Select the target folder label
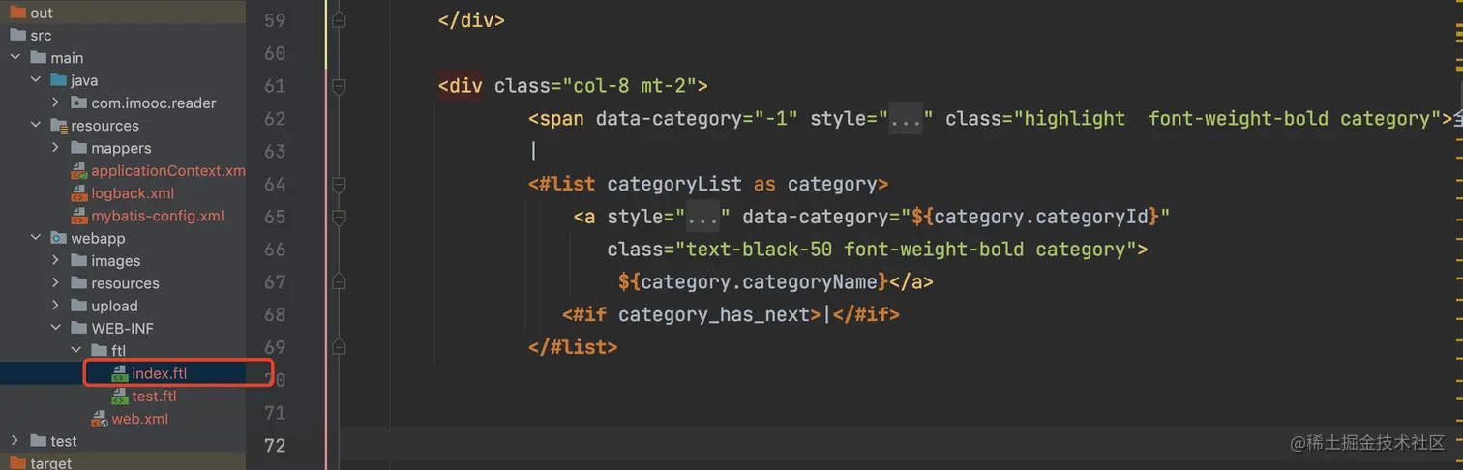The height and width of the screenshot is (470, 1463). point(50,463)
